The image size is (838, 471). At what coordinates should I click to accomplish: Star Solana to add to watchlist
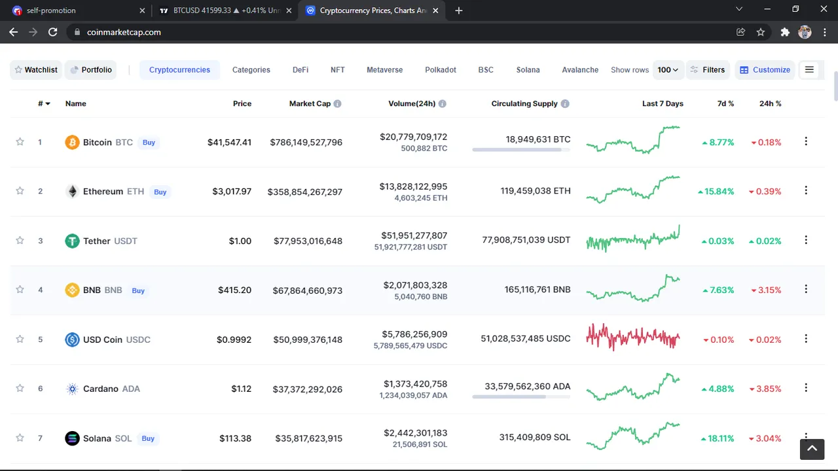(20, 438)
